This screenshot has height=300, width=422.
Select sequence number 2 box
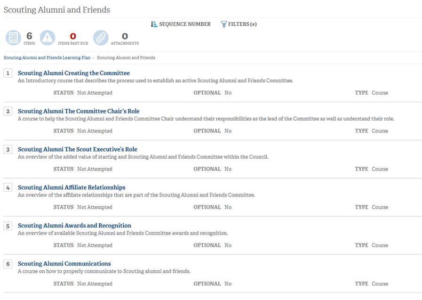tap(8, 111)
